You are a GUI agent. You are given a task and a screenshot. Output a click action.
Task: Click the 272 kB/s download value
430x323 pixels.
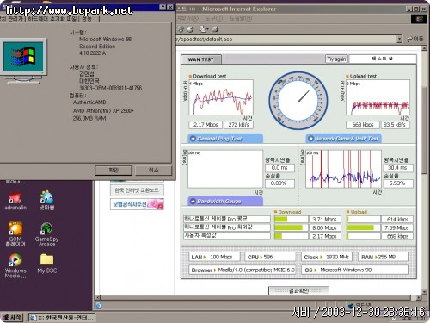click(238, 125)
